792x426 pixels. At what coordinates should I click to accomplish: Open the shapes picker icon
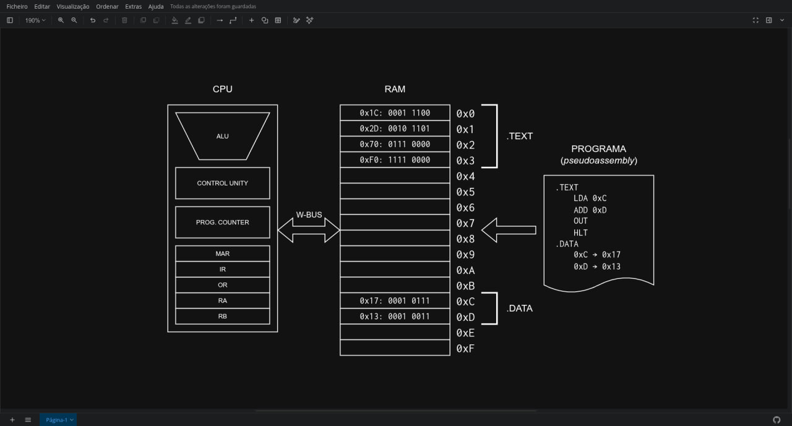[x=265, y=20]
